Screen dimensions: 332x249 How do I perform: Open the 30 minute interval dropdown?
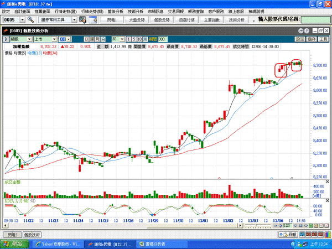tap(122, 39)
